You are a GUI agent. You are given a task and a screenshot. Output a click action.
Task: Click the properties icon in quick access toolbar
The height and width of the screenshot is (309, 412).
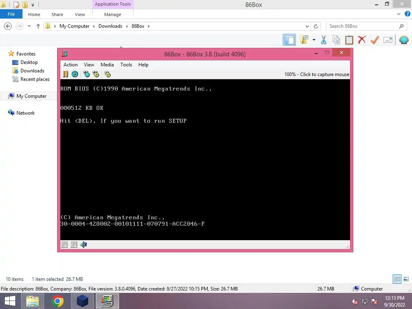(16, 4)
